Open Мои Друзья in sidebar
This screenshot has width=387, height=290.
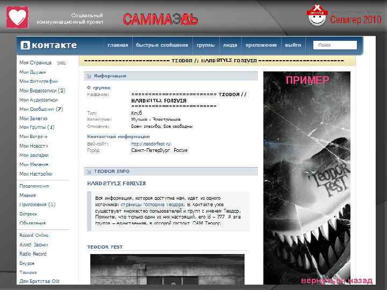click(33, 72)
